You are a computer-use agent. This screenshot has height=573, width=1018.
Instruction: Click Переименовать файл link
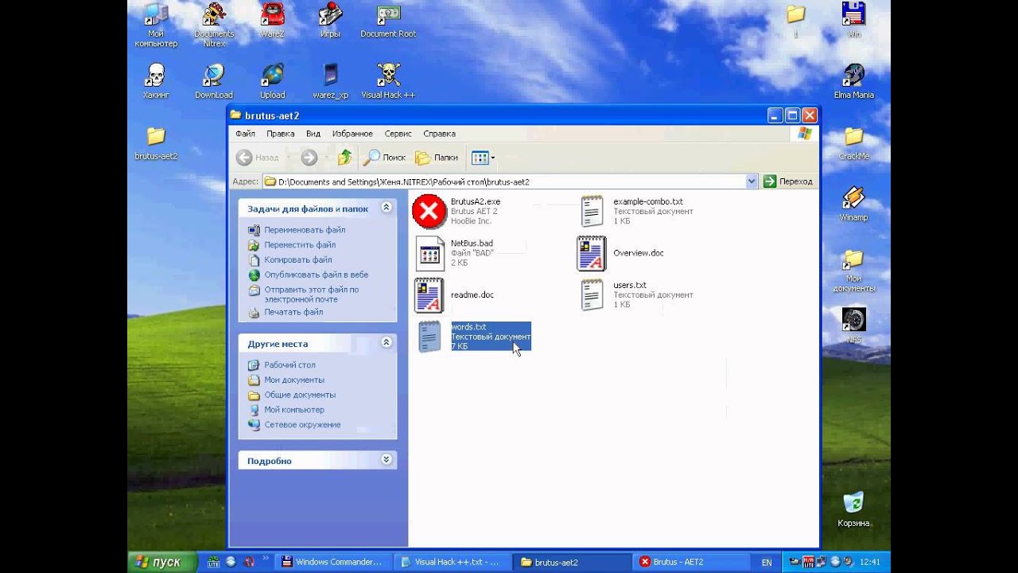(305, 230)
